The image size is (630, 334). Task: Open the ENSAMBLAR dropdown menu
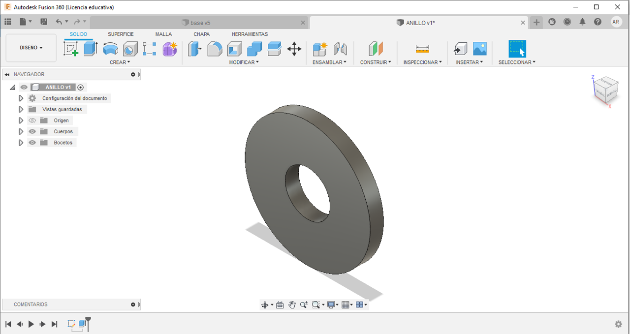tap(329, 62)
